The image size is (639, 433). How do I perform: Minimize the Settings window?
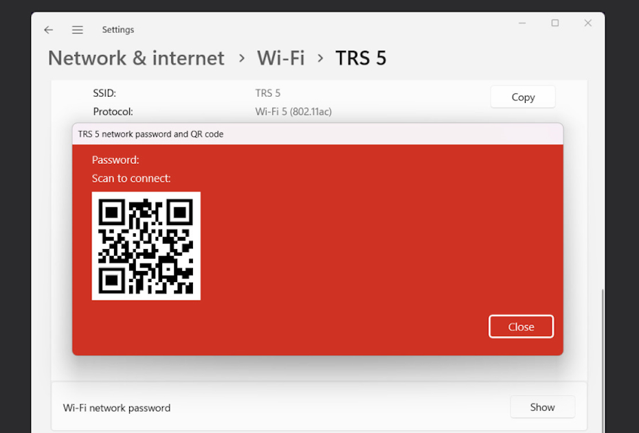(522, 23)
